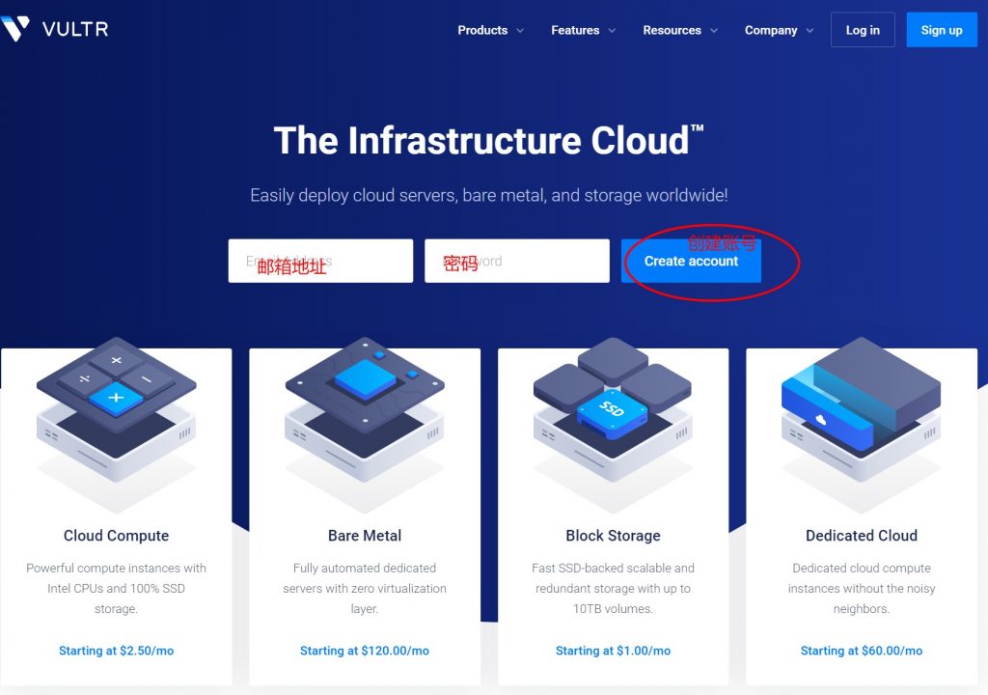Follow the Starting at $120.00/mo link
The width and height of the screenshot is (988, 695).
point(364,651)
